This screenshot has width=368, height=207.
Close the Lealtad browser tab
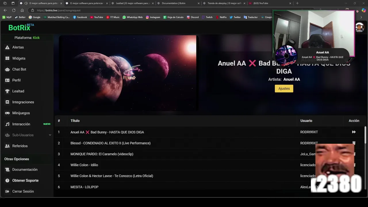153,3
